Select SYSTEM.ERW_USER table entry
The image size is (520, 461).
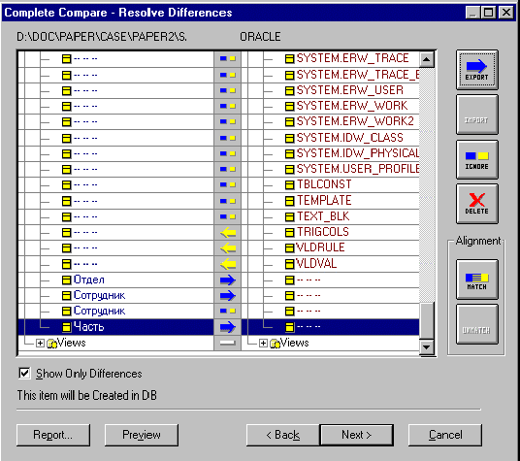click(x=350, y=90)
